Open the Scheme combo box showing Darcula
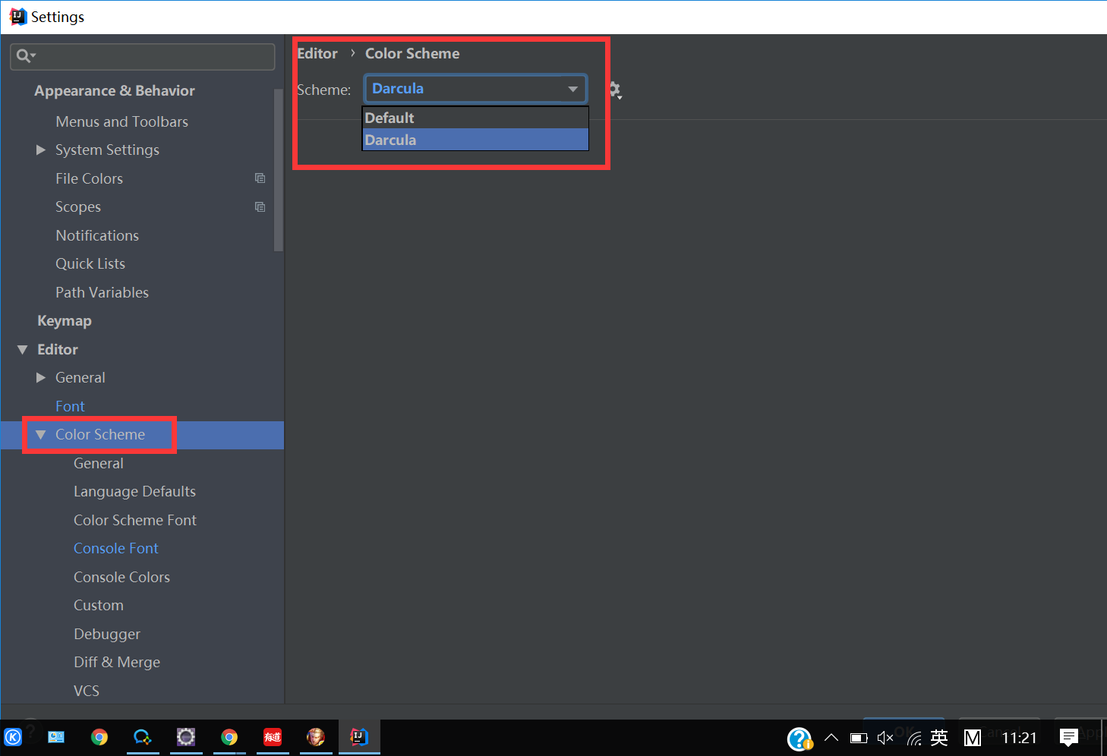 475,89
